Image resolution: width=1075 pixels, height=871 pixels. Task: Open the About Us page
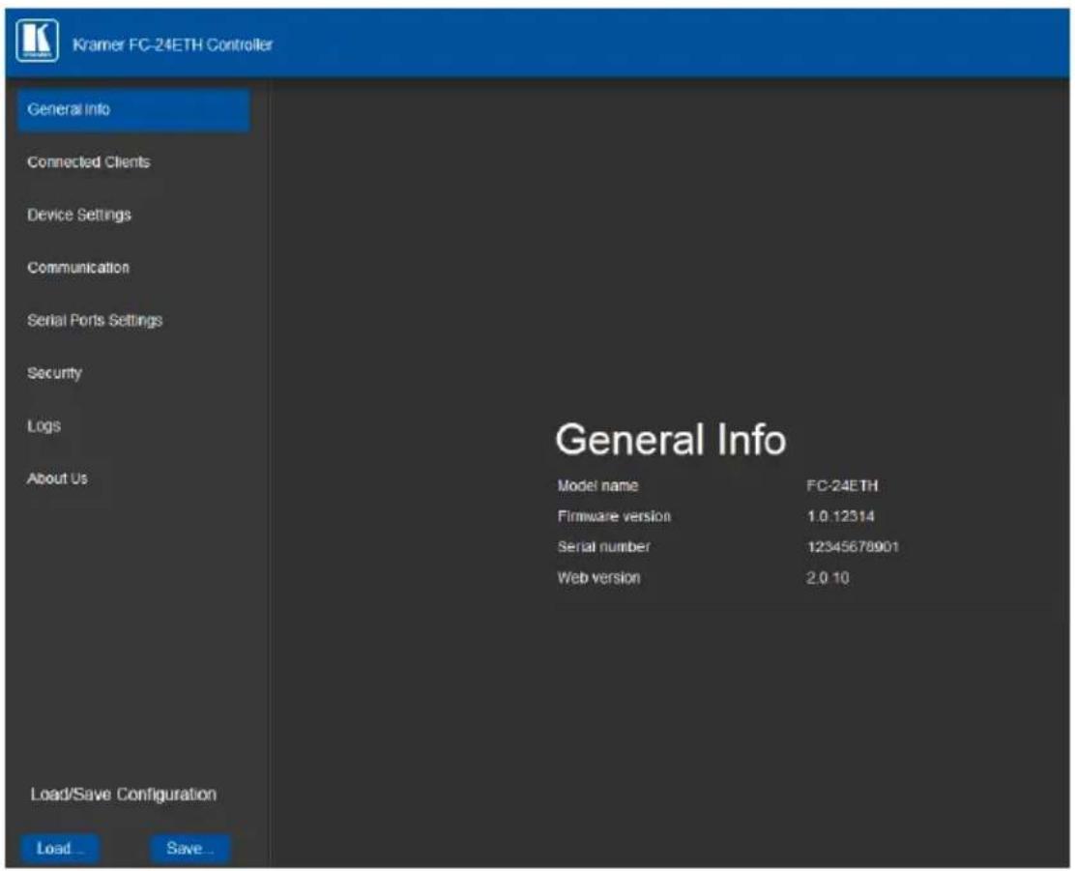click(x=57, y=479)
